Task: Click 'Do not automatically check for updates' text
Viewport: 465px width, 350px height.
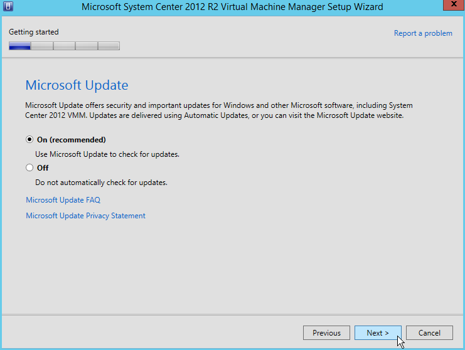Action: coord(101,183)
